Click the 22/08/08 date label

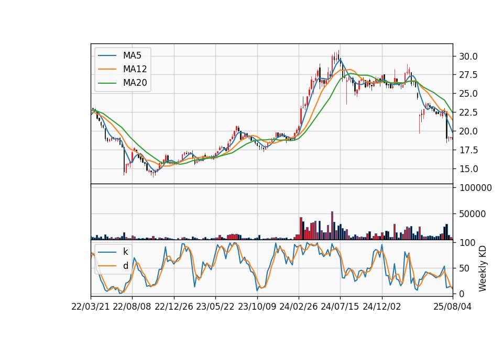pyautogui.click(x=132, y=307)
